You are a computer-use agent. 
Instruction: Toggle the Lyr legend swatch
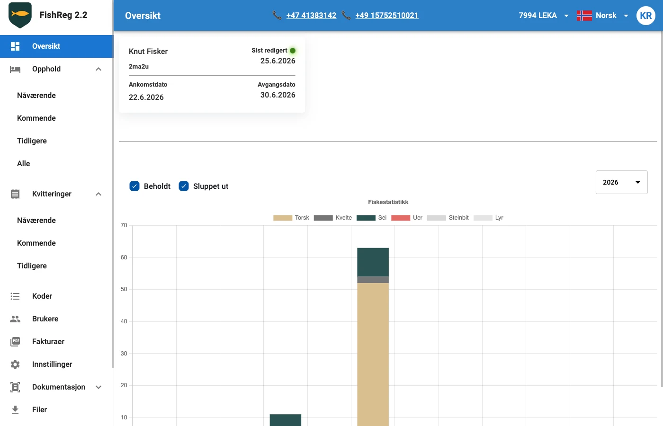(x=483, y=218)
